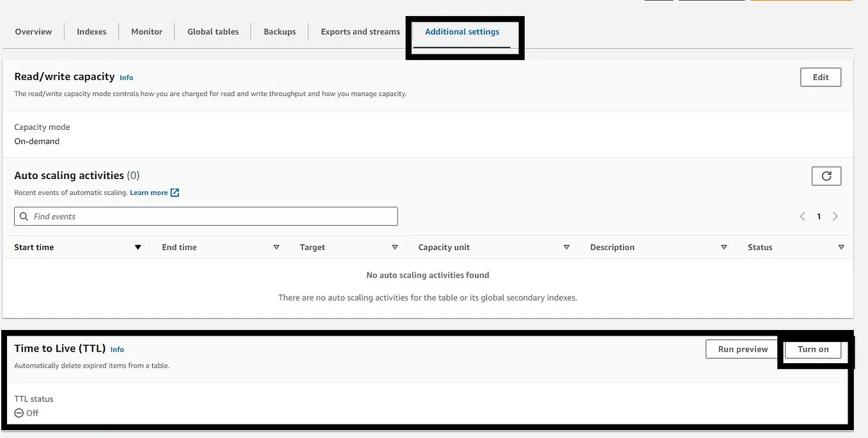The height and width of the screenshot is (438, 868).
Task: Open Info beside Time to Live (TTL)
Action: point(117,350)
